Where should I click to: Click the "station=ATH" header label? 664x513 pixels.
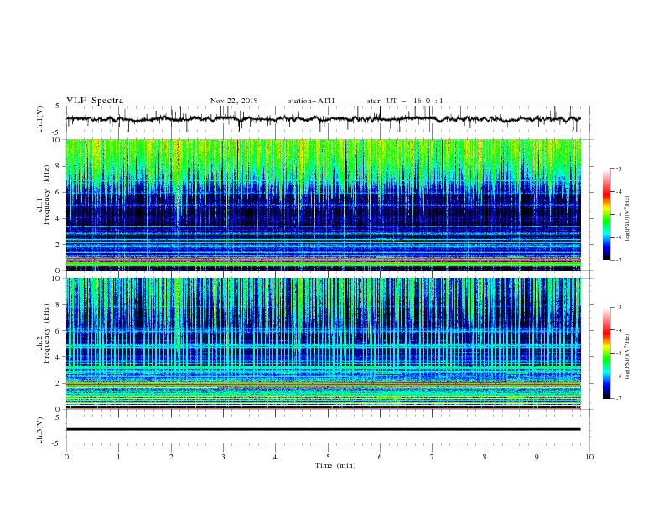pos(311,101)
